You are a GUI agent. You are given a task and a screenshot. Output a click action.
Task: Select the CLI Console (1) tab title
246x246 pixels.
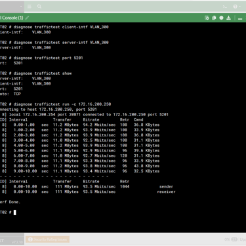coord(12,18)
